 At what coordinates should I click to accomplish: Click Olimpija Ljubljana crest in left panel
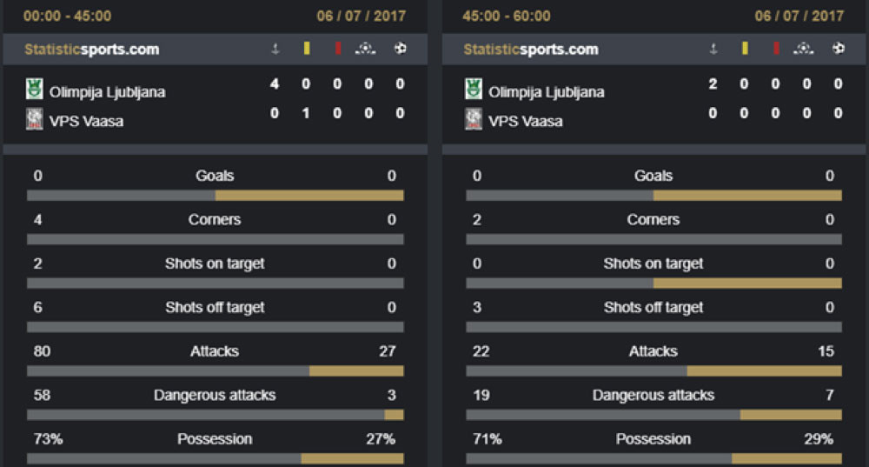[x=35, y=89]
